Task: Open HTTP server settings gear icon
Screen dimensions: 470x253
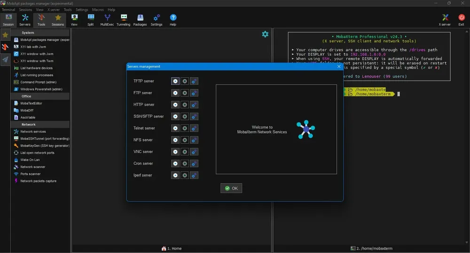Action: pos(194,104)
